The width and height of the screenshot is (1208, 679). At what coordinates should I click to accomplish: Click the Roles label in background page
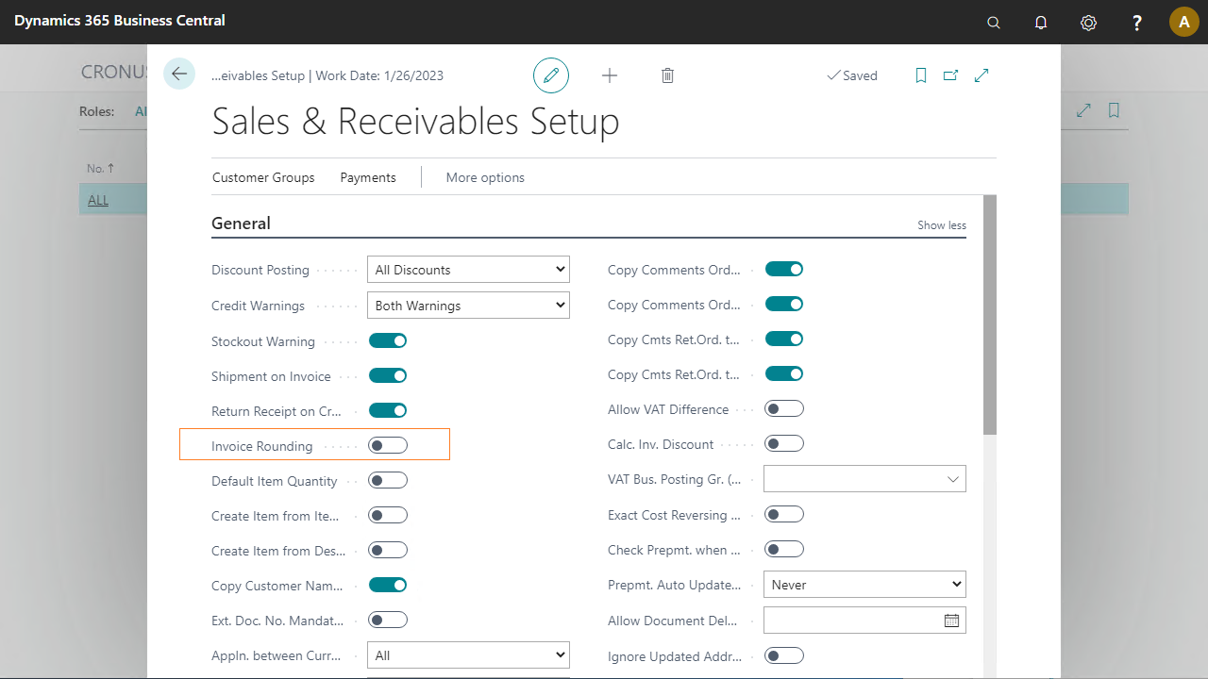click(x=96, y=111)
